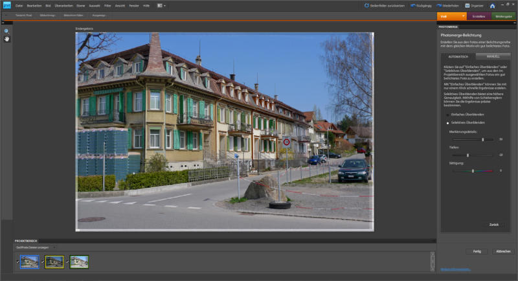Toggle checkbox on first project bin photo
518x281 pixels.
tap(17, 261)
